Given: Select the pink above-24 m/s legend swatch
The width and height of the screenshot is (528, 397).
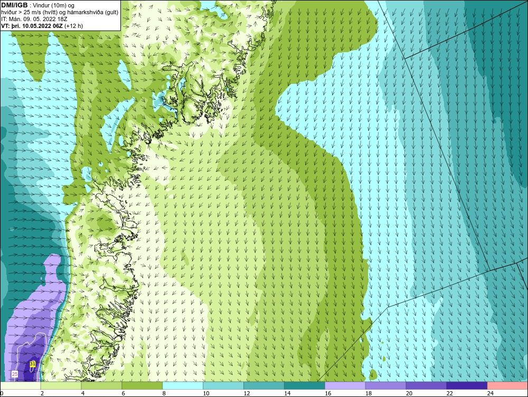Looking at the screenshot, I should (507, 385).
